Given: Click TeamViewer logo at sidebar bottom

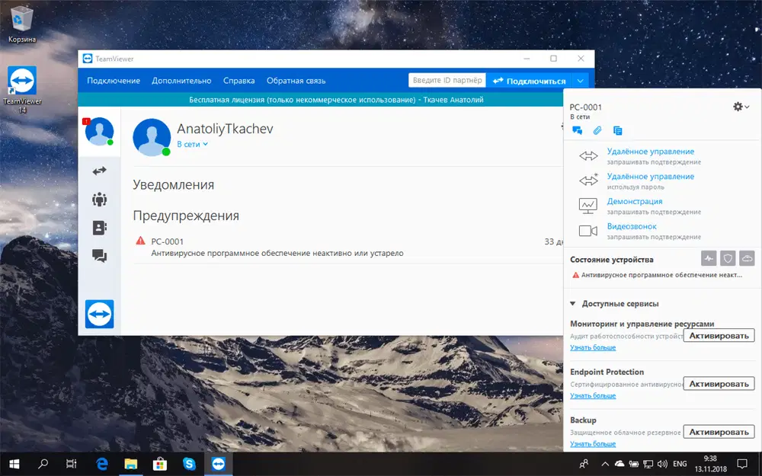Looking at the screenshot, I should [x=99, y=314].
